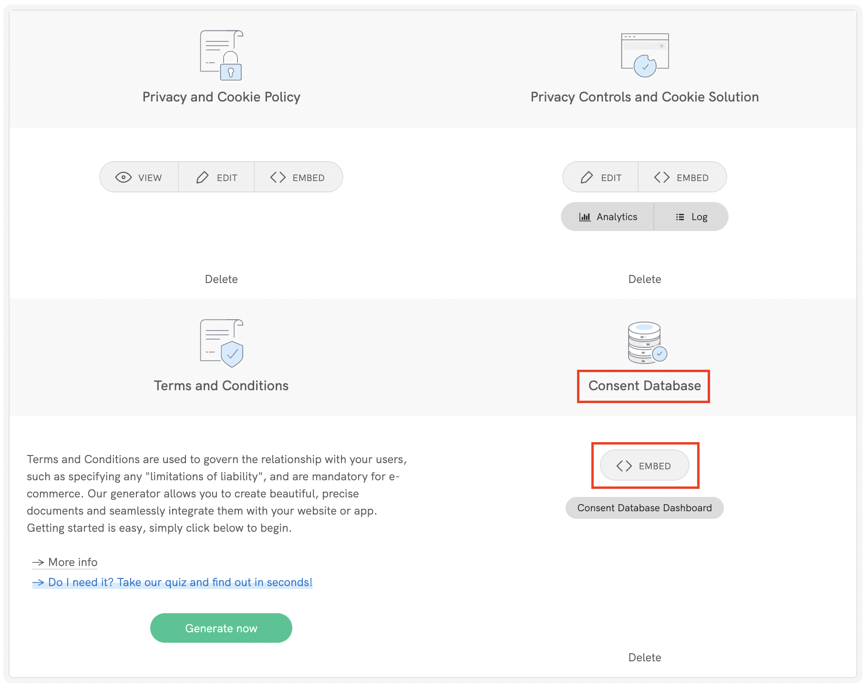Click the cookie browser icon above Privacy Controls
The image size is (866, 688).
click(645, 53)
